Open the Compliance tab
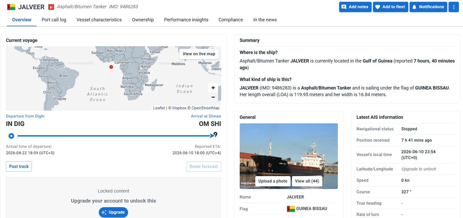 (231, 20)
